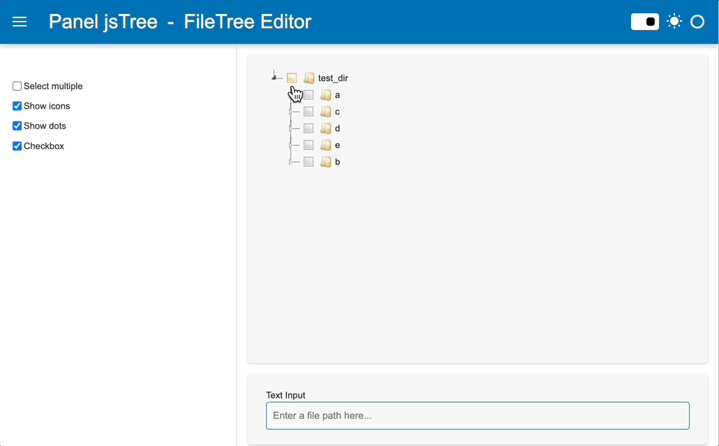Click the circle icon in the header
719x446 pixels.
(697, 22)
